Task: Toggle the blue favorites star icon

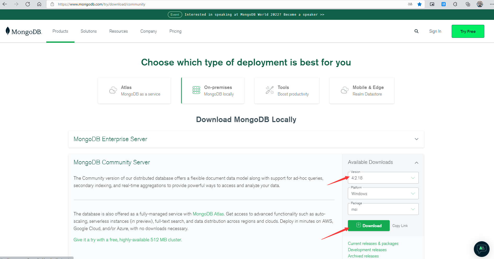Action: coord(420,4)
